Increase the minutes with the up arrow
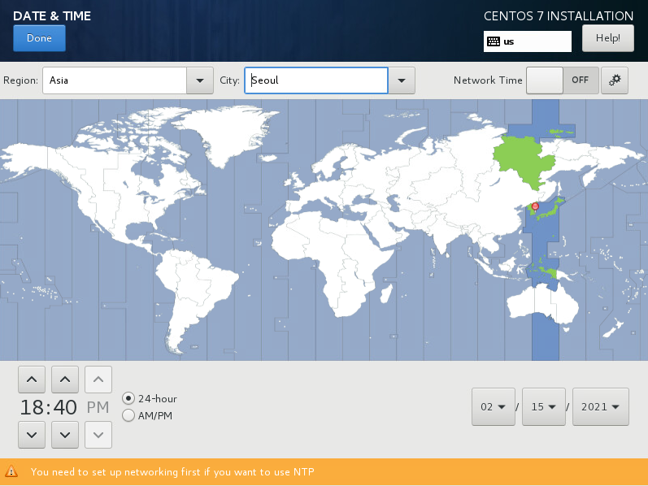The image size is (648, 486). click(65, 380)
